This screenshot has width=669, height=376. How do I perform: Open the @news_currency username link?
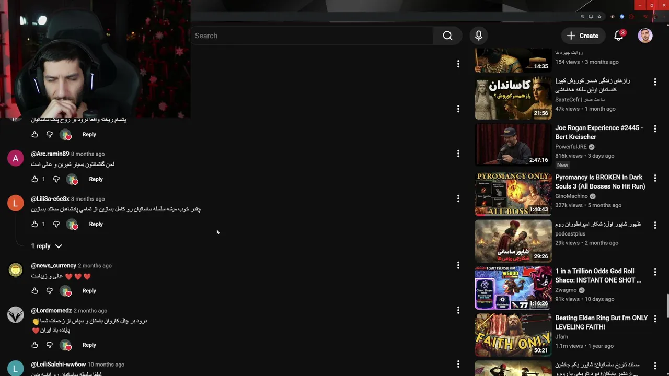click(53, 266)
